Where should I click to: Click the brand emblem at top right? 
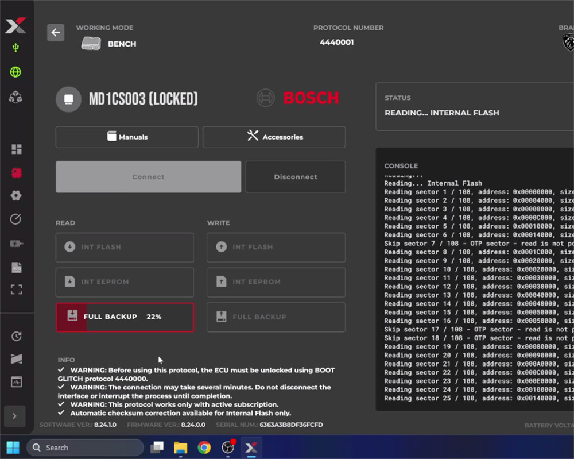tap(568, 43)
